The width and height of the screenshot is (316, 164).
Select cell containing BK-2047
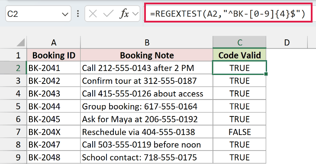pyautogui.click(x=53, y=145)
